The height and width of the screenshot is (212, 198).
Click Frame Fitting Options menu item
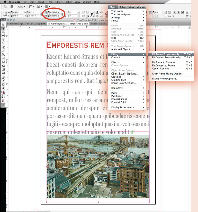click(x=165, y=79)
